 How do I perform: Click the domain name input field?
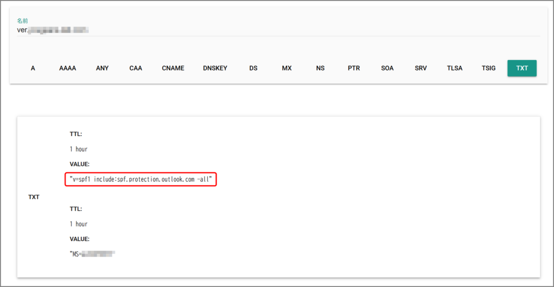[271, 30]
